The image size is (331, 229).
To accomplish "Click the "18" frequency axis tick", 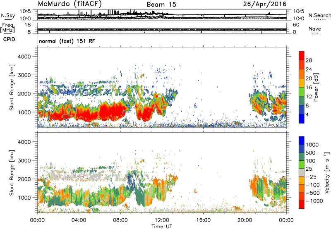I will [x=28, y=25].
